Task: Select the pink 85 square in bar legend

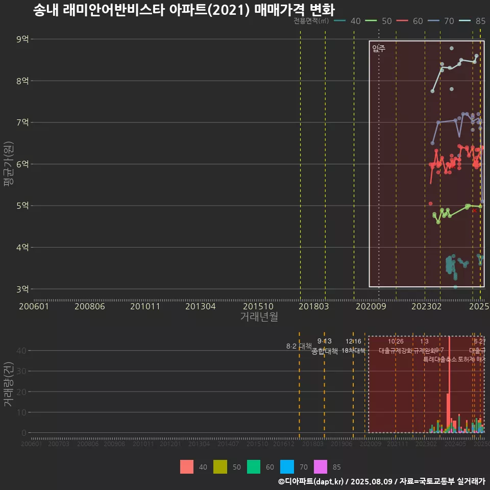Action: pyautogui.click(x=321, y=467)
